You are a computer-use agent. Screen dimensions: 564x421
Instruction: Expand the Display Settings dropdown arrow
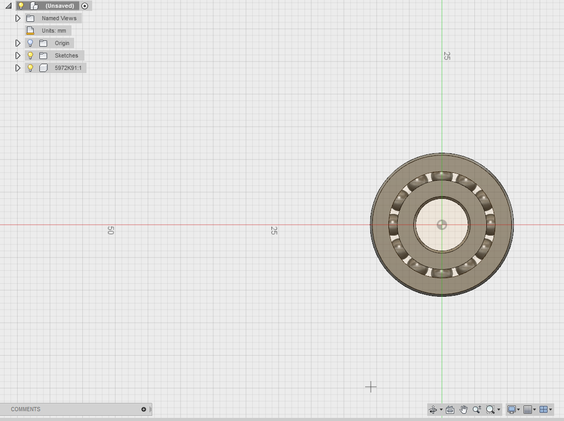(518, 410)
